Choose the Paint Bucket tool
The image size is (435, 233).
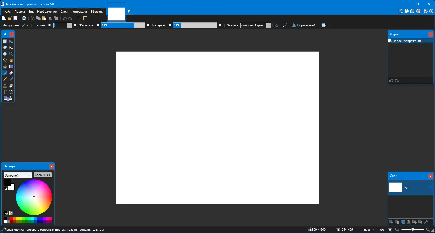[5, 67]
